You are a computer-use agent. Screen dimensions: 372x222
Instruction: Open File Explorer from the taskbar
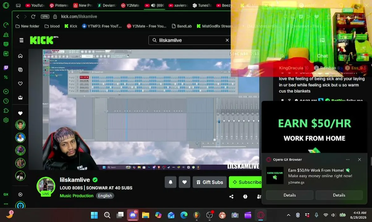[x=146, y=215]
